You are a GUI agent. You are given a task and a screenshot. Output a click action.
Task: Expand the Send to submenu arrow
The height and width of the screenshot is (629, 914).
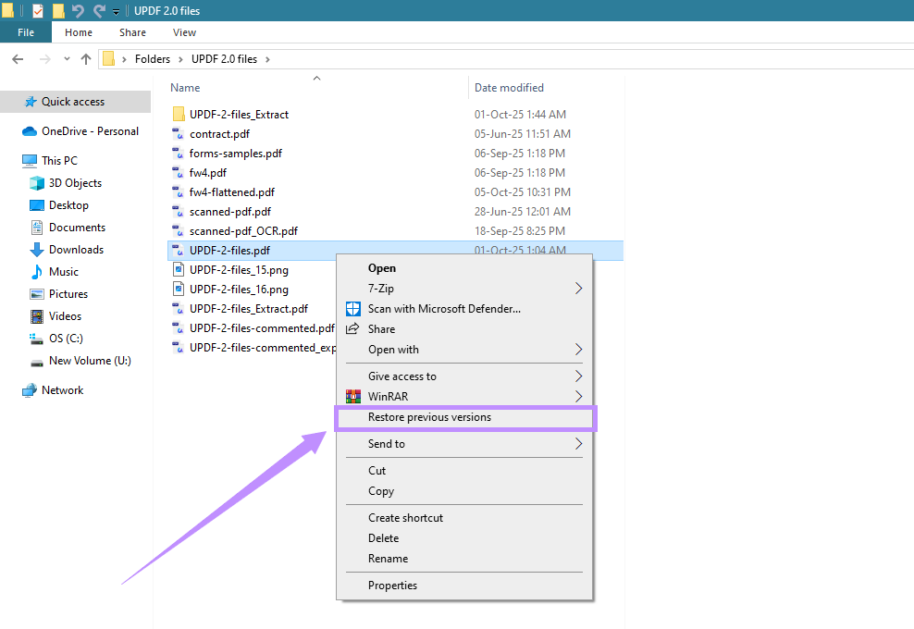[579, 444]
